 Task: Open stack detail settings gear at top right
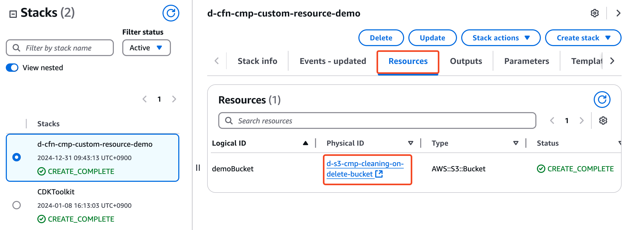tap(595, 13)
